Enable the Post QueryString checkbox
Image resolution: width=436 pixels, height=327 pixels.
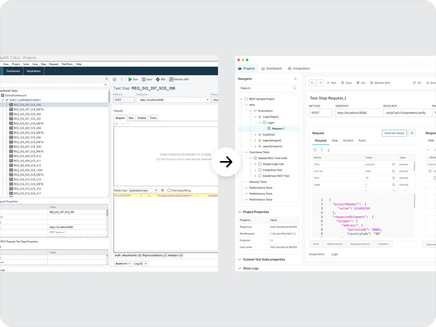point(169,191)
